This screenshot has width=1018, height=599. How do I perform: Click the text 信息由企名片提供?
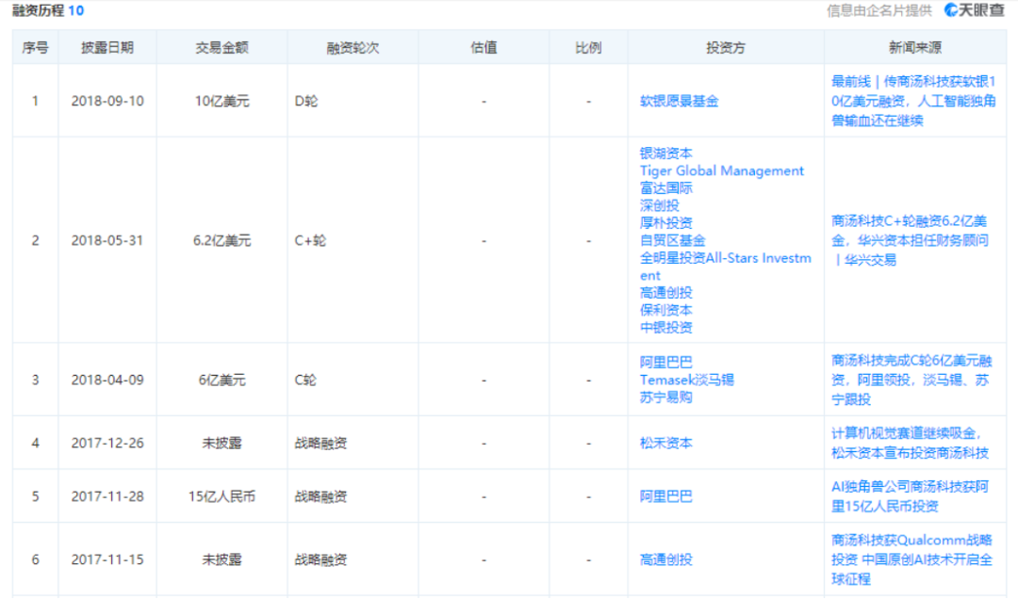click(879, 10)
